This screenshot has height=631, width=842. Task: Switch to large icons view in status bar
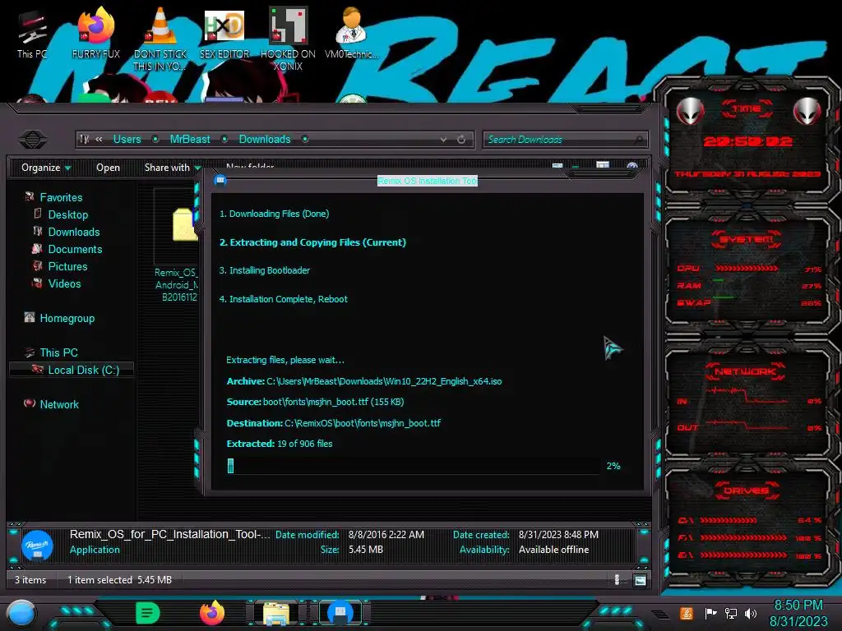(x=640, y=580)
